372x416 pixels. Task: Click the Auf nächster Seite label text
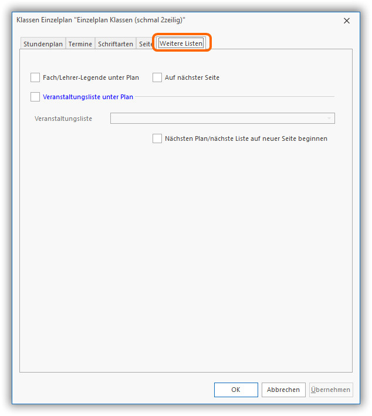click(192, 77)
